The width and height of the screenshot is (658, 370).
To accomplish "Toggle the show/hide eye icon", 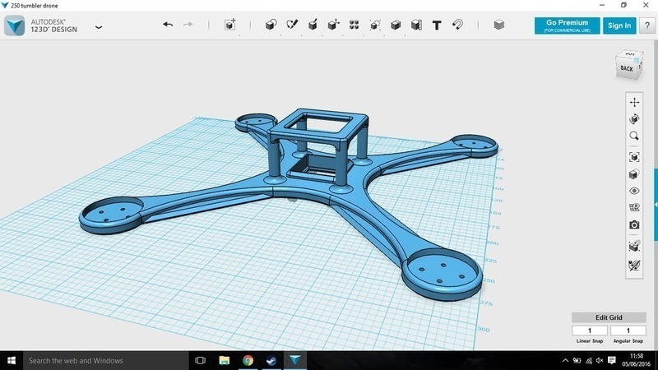I will coord(634,191).
